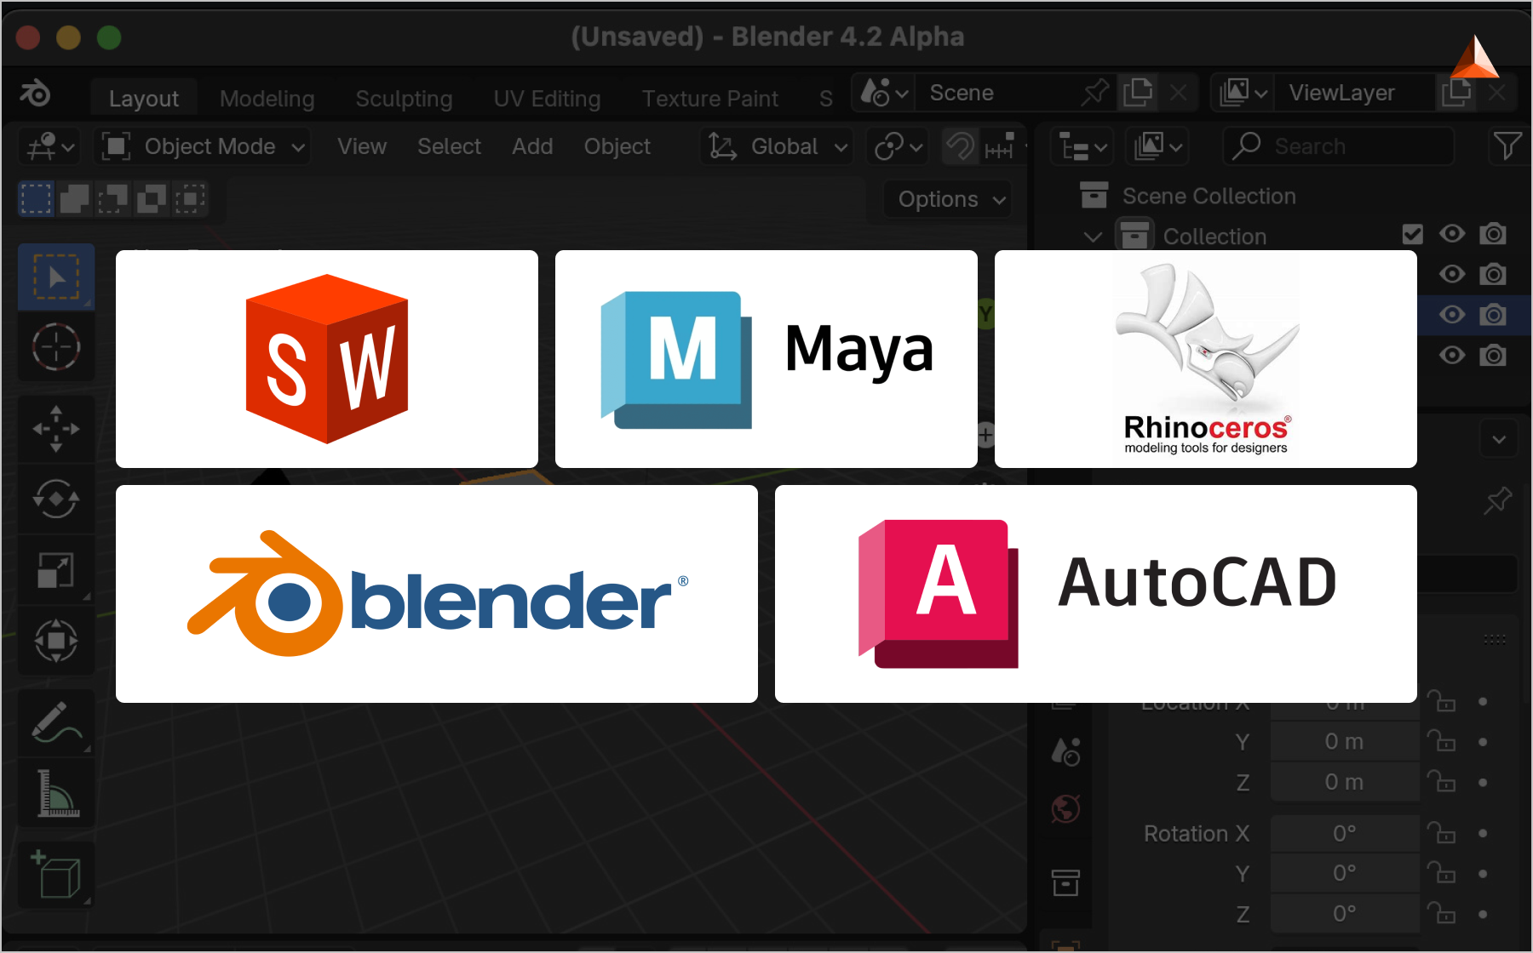
Task: Enable snapping with the magnet icon
Action: pos(960,146)
